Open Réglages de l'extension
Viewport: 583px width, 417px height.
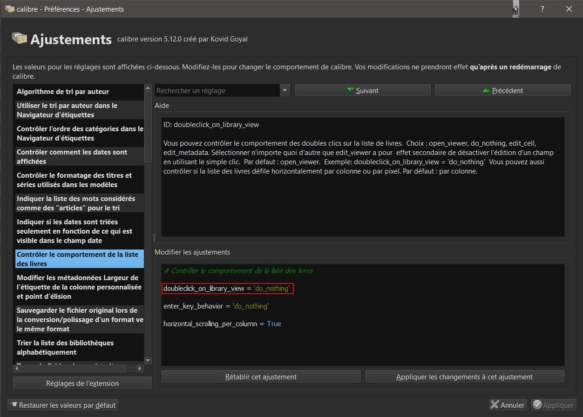82,383
